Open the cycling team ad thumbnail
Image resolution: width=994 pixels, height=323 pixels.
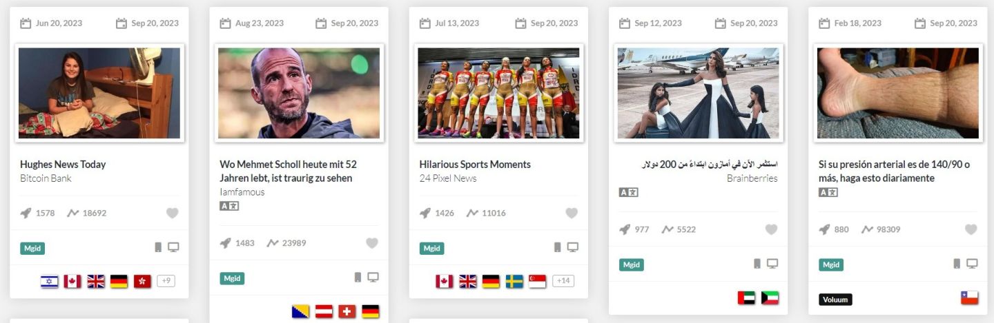[x=498, y=93]
